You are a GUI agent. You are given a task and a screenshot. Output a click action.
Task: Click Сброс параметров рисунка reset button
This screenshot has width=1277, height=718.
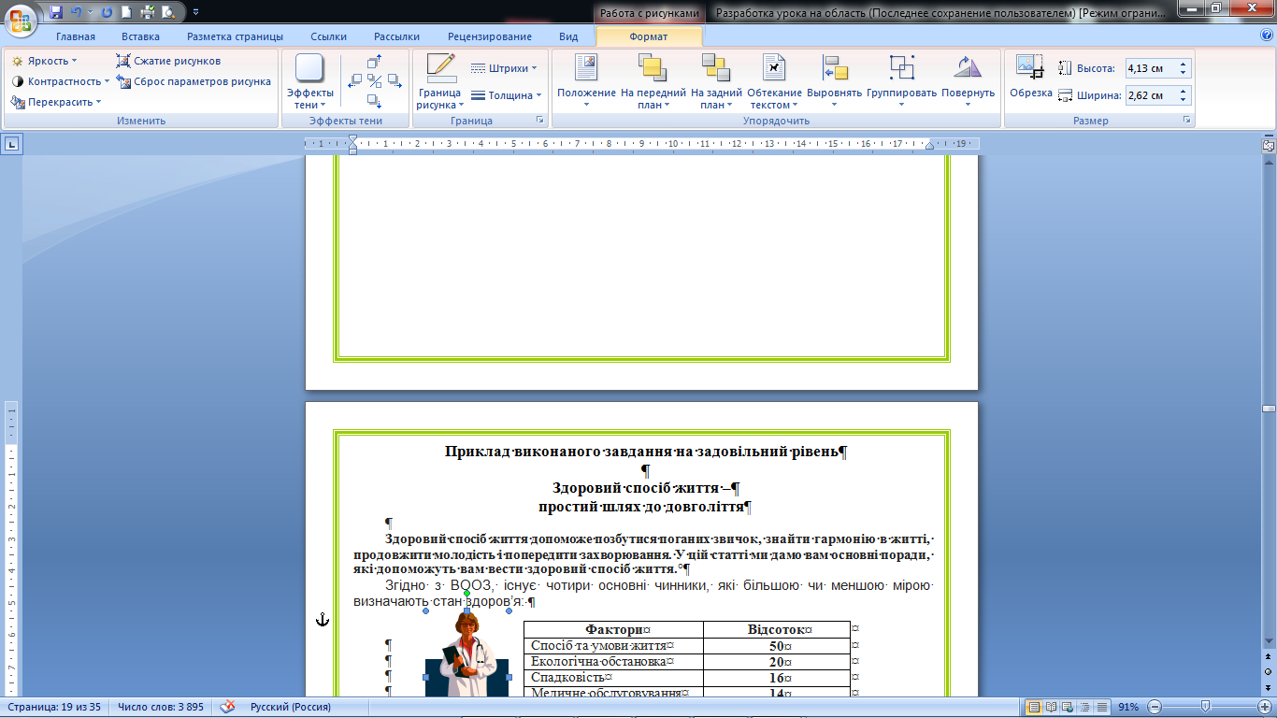point(194,81)
